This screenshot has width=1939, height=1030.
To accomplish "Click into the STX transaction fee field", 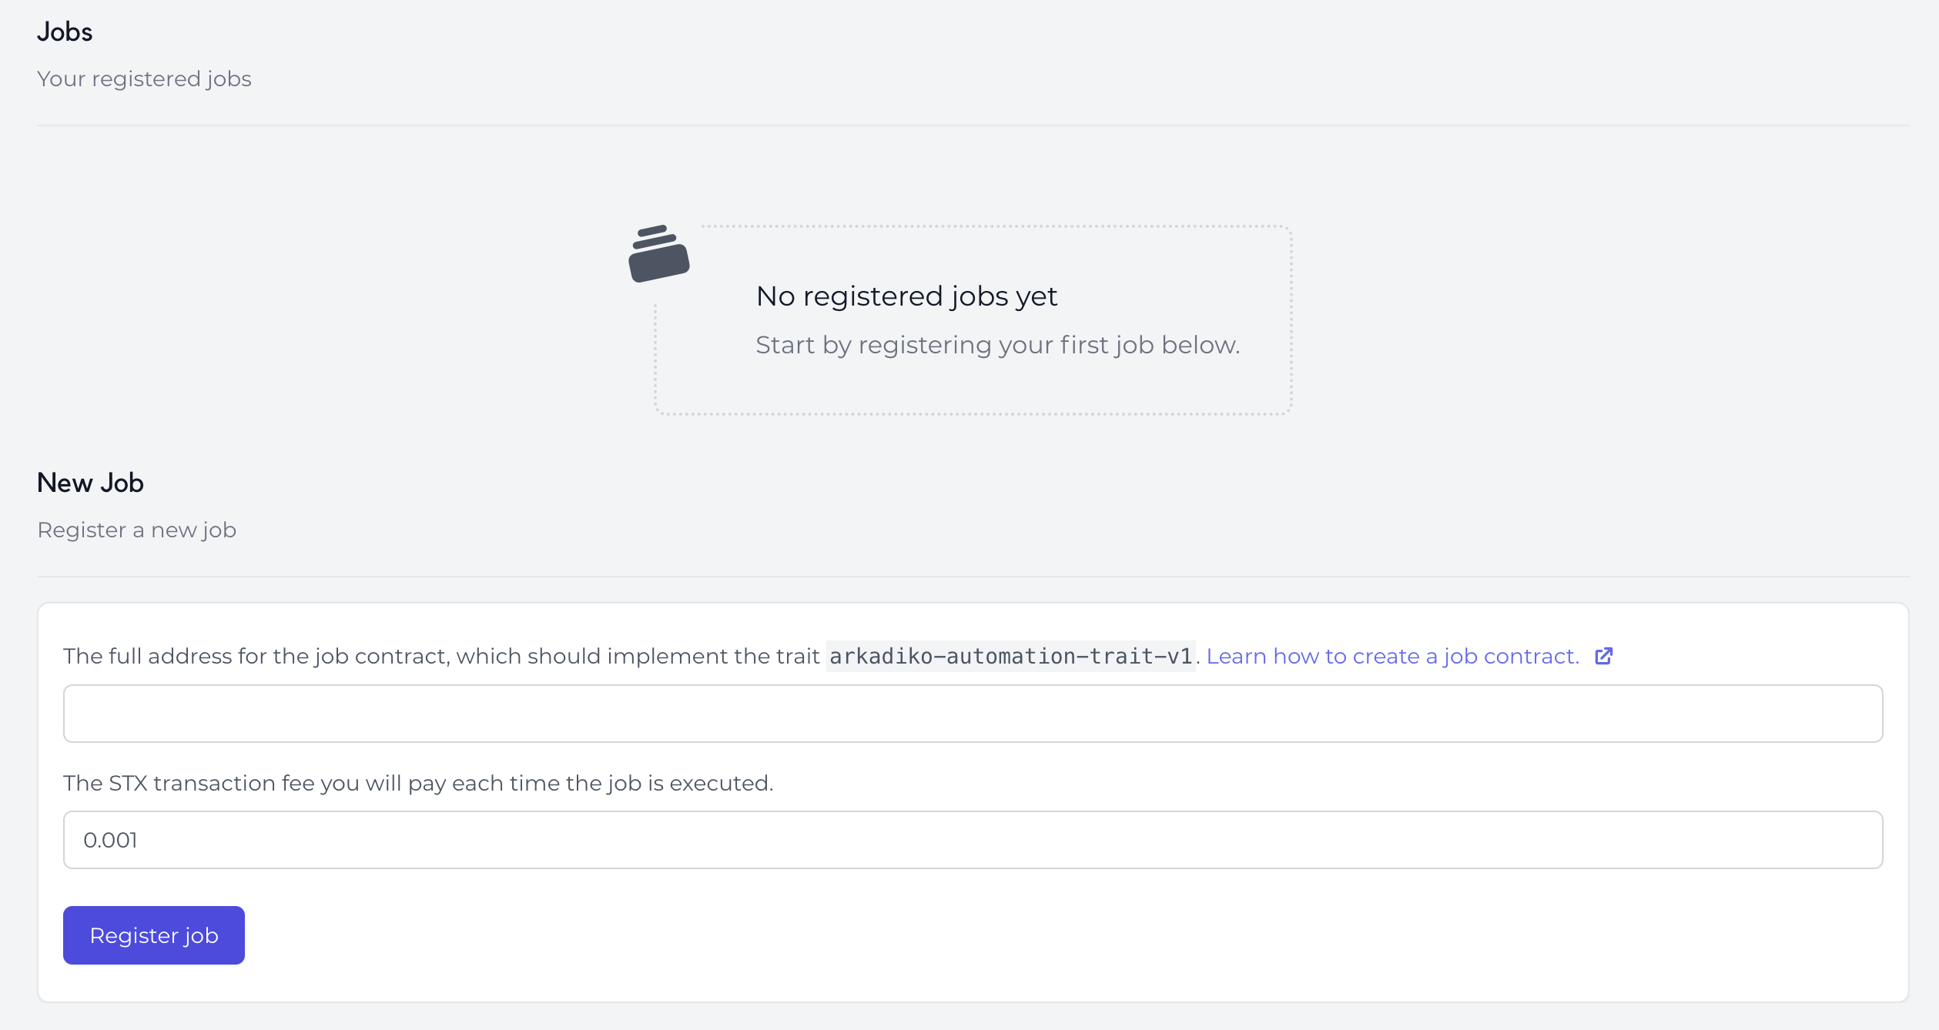I will point(973,840).
